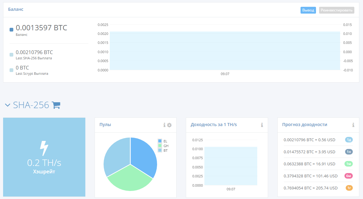Click the Прогноз доходности title

point(305,125)
